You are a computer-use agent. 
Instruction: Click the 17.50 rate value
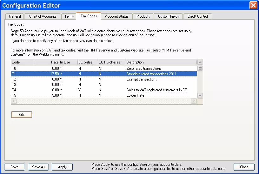55,74
